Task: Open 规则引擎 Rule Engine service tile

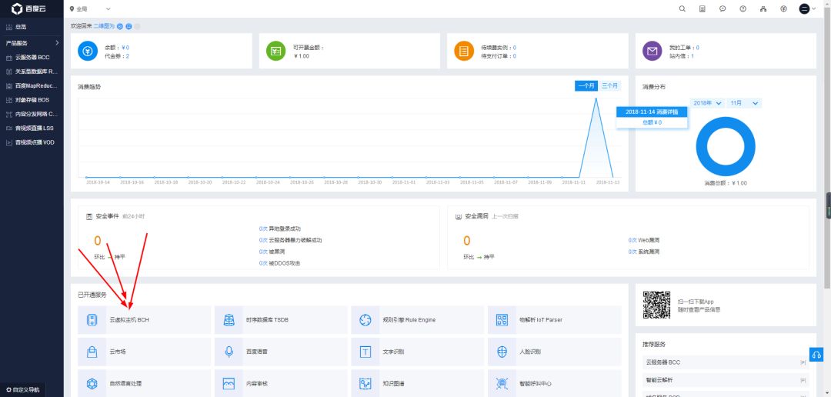Action: point(417,319)
